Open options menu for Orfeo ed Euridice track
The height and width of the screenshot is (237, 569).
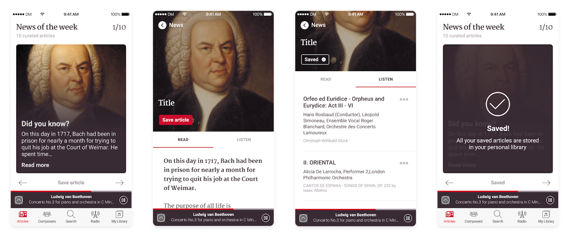(x=404, y=99)
